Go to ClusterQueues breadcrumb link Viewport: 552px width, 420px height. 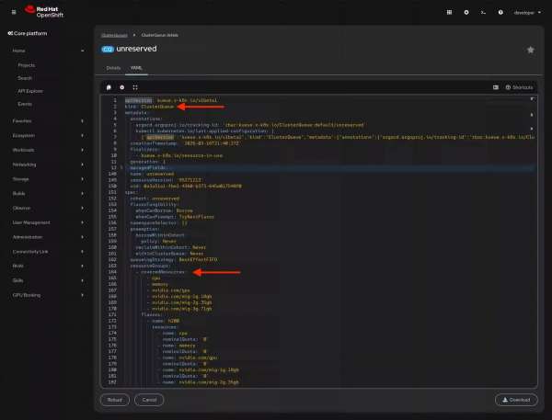coord(114,35)
